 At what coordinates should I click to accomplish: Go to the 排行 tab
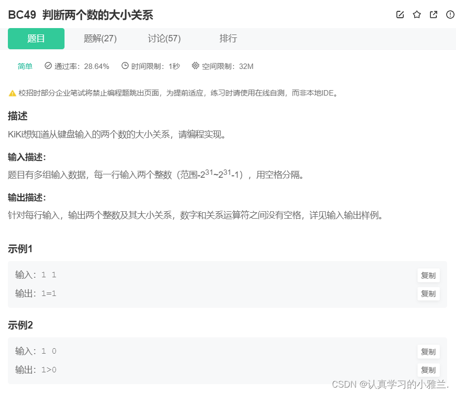(x=228, y=39)
